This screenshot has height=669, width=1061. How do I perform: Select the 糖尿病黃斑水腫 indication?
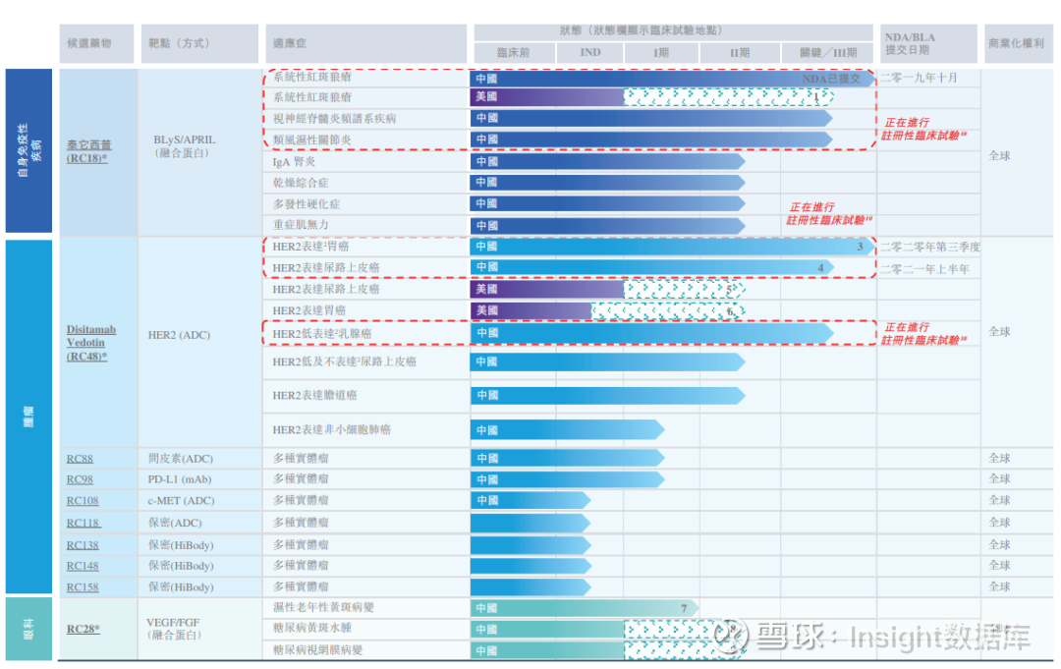312,629
